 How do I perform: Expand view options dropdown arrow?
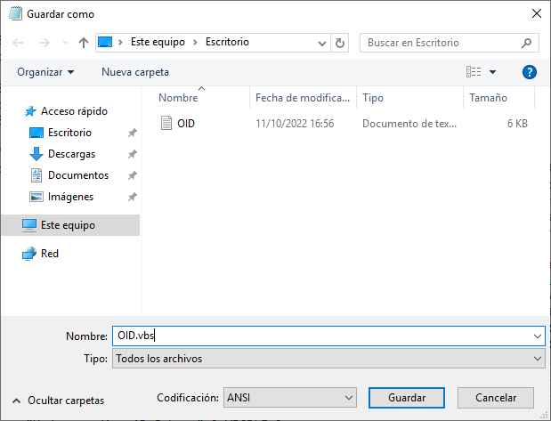[493, 72]
